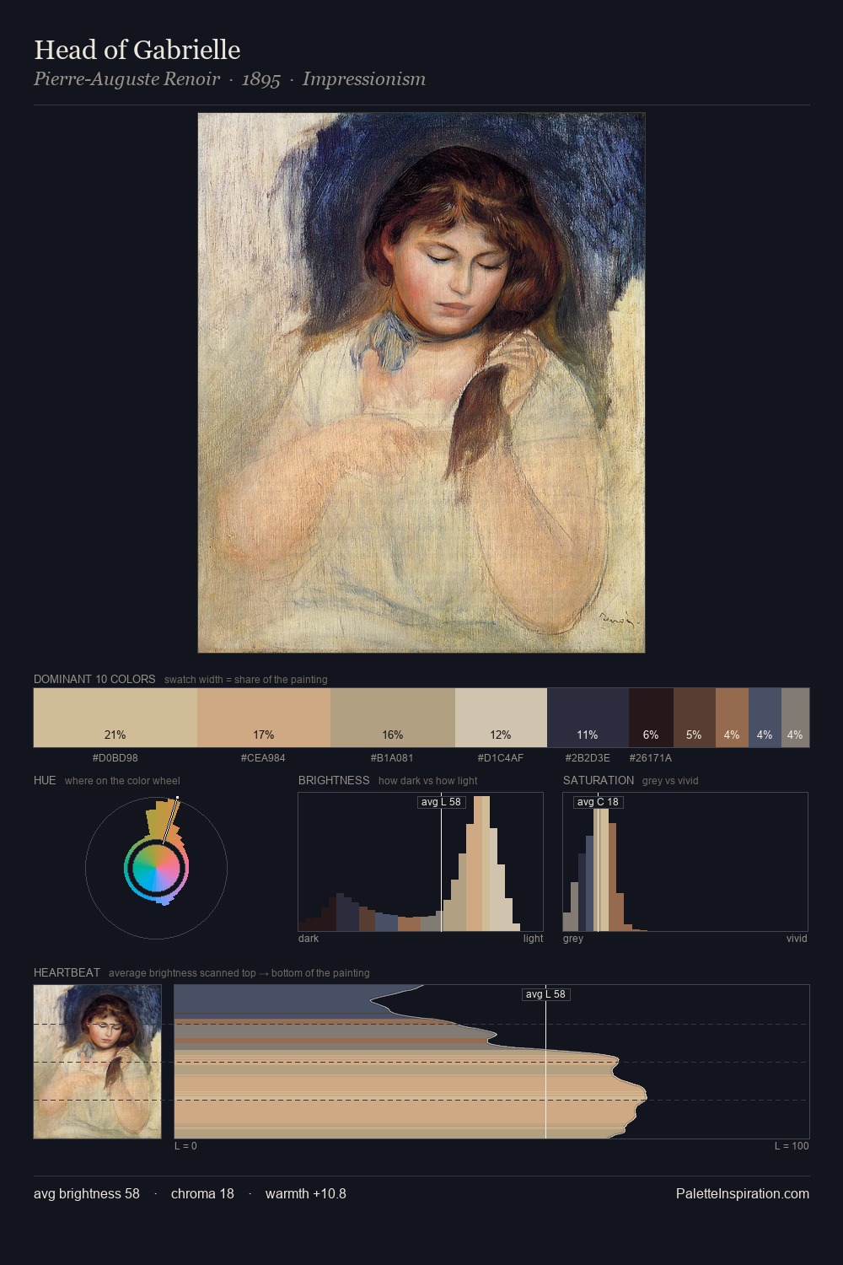Screen dimensions: 843x1265
Task: Click the hex code #B1A081
Action: [x=392, y=758]
